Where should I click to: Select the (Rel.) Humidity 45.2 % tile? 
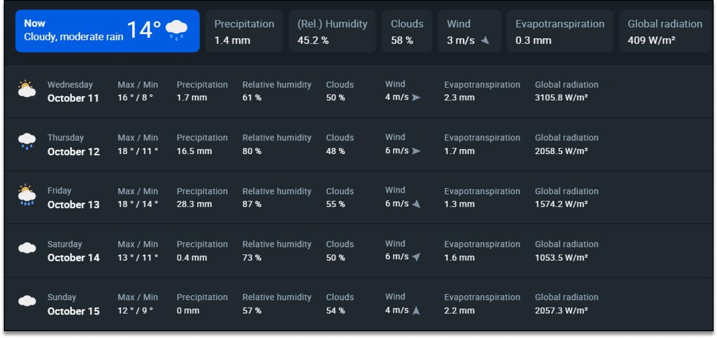click(x=332, y=31)
